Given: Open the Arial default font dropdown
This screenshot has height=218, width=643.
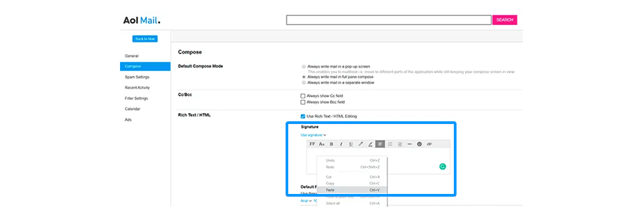Looking at the screenshot, I should point(306,201).
